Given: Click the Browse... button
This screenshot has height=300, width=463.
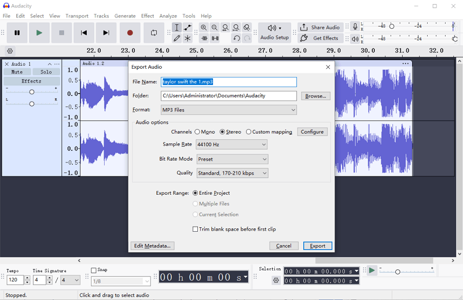Looking at the screenshot, I should (315, 96).
